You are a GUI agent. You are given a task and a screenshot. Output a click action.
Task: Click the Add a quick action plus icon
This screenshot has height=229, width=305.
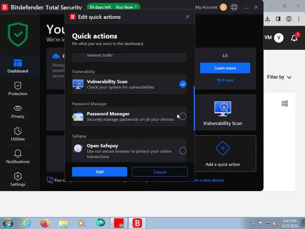[223, 148]
